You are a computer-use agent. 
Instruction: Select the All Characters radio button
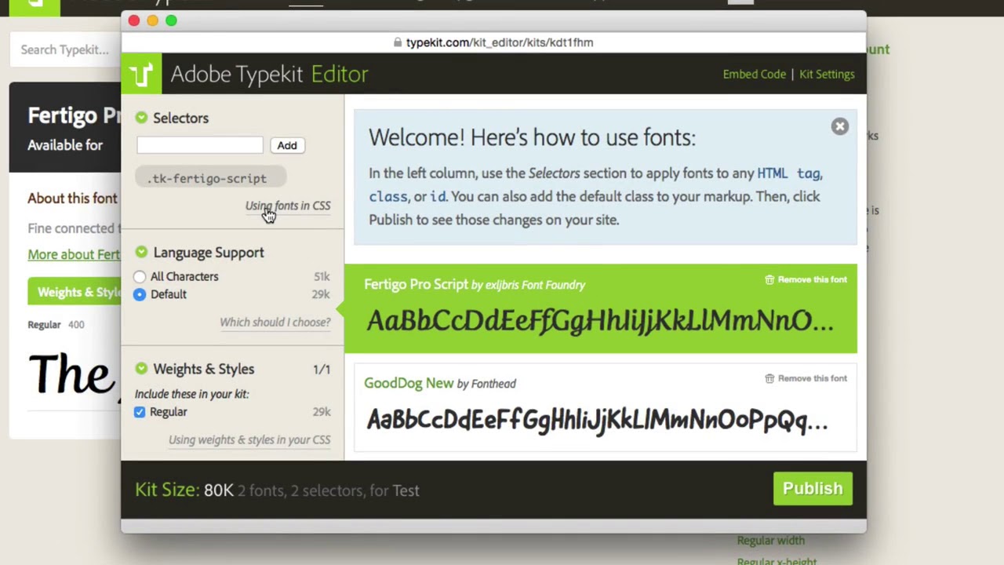(140, 276)
